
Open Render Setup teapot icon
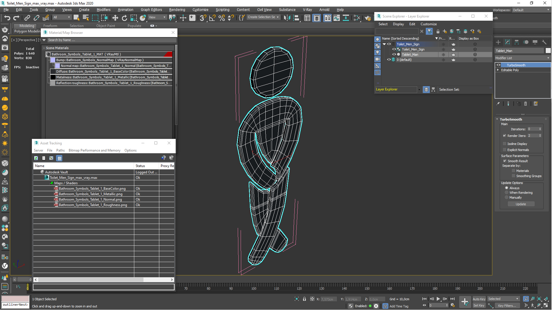point(368,18)
